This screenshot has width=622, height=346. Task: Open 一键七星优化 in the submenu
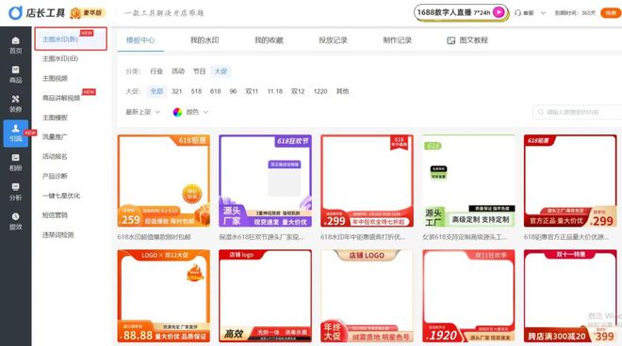(61, 196)
